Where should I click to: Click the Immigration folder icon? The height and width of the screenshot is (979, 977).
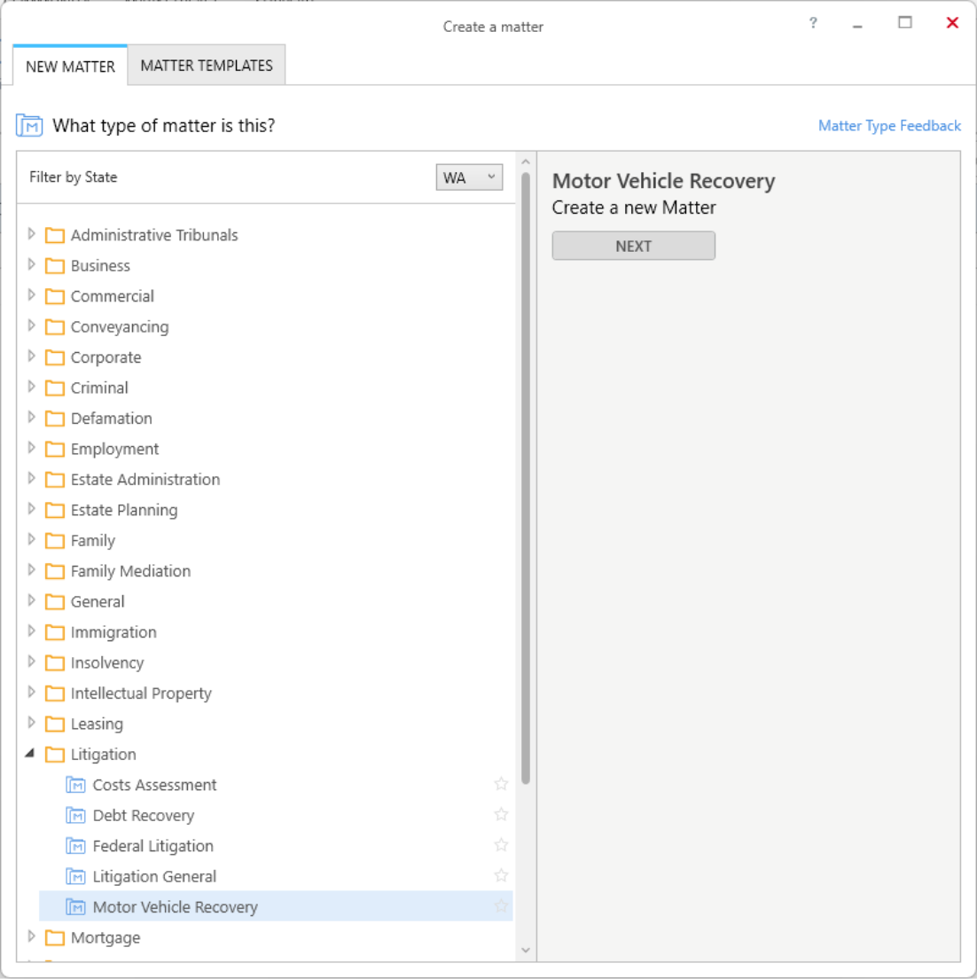tap(55, 632)
